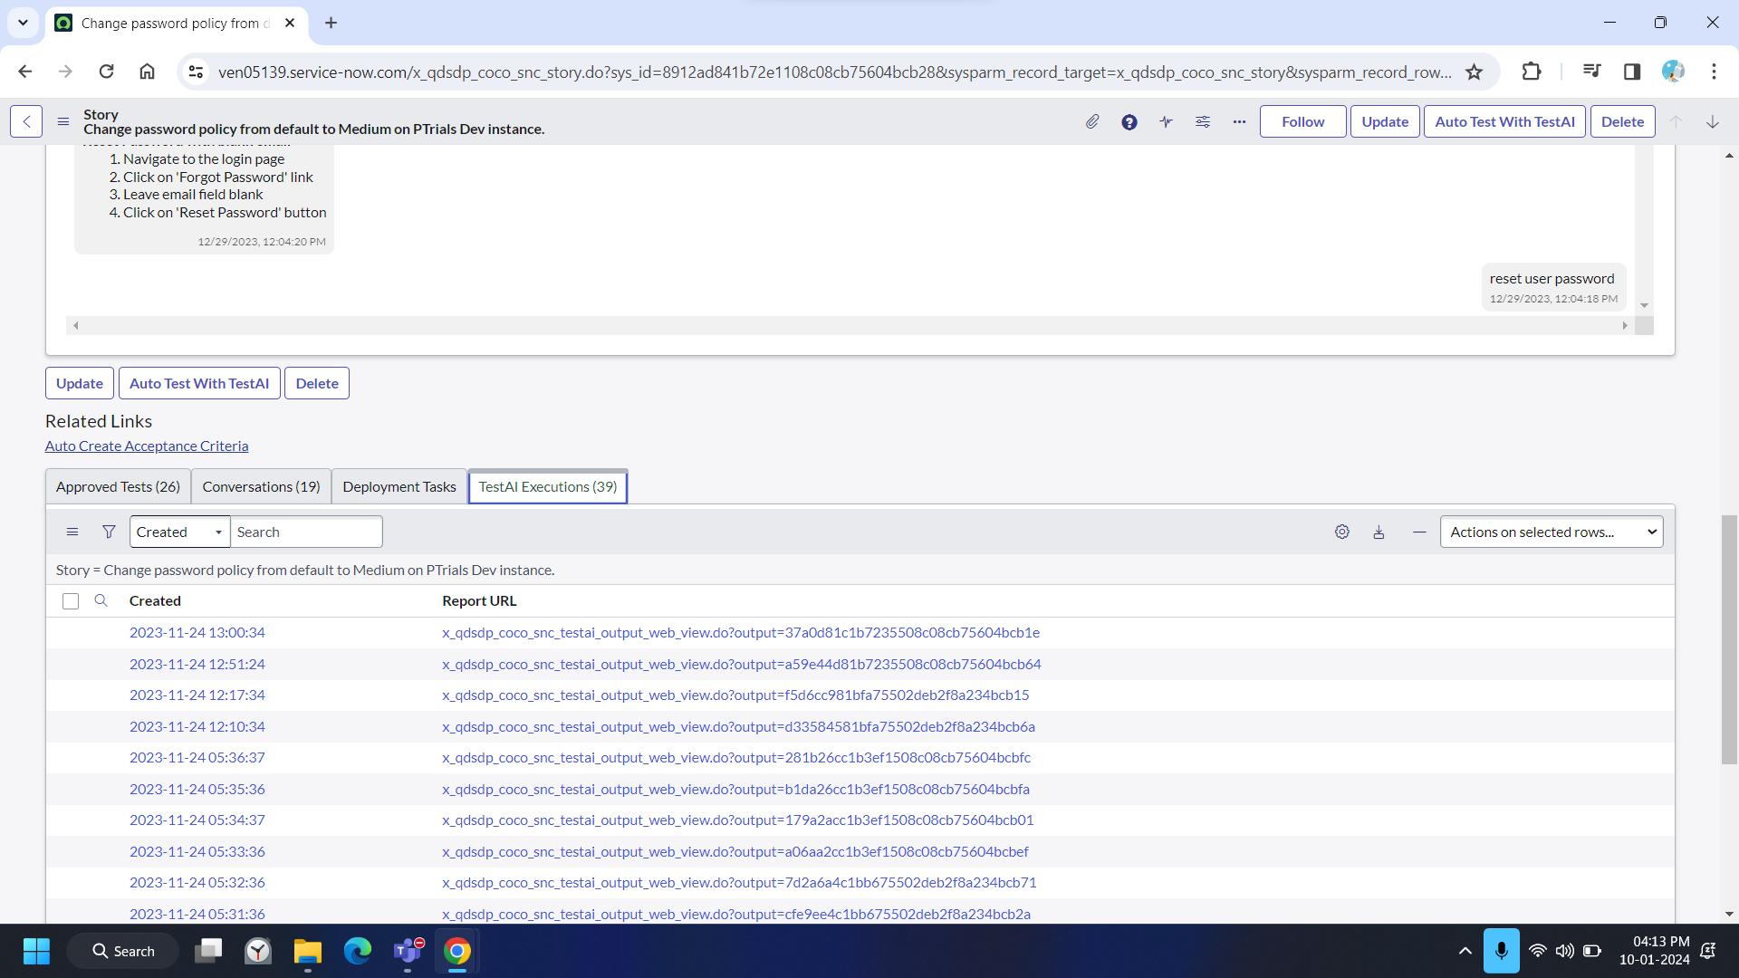Open Auto Create Acceptance Criteria link
This screenshot has width=1739, height=978.
(147, 446)
